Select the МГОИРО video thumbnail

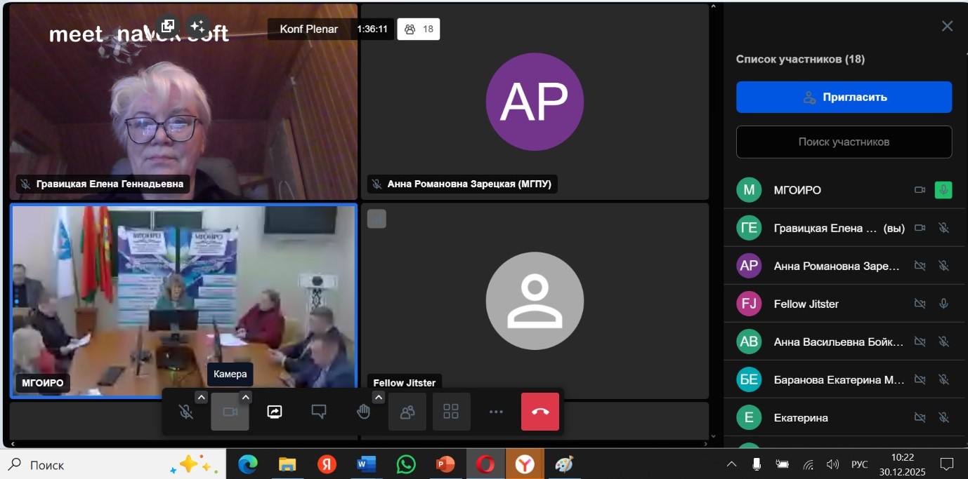pyautogui.click(x=183, y=301)
